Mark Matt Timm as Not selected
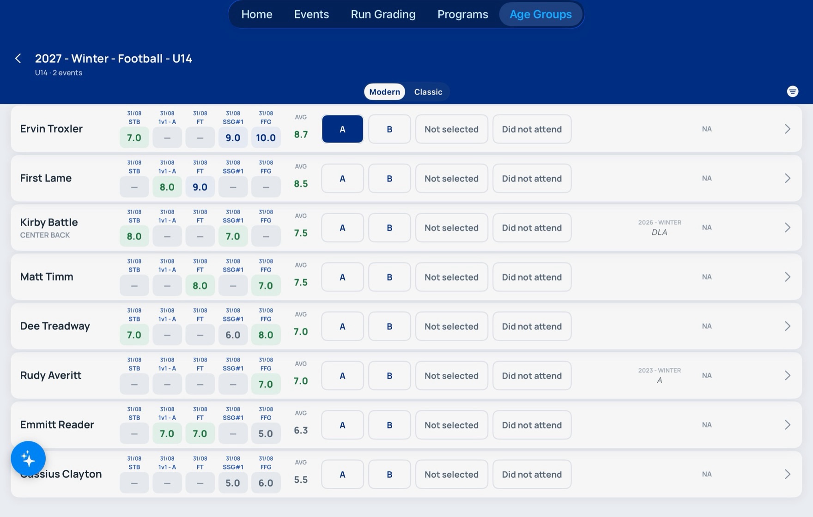 (x=451, y=277)
